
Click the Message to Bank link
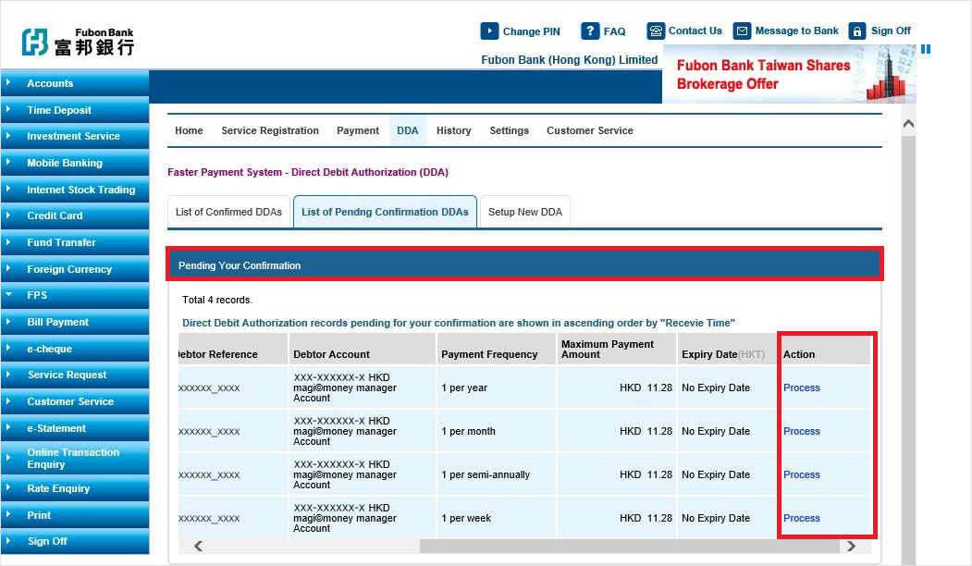(x=796, y=31)
